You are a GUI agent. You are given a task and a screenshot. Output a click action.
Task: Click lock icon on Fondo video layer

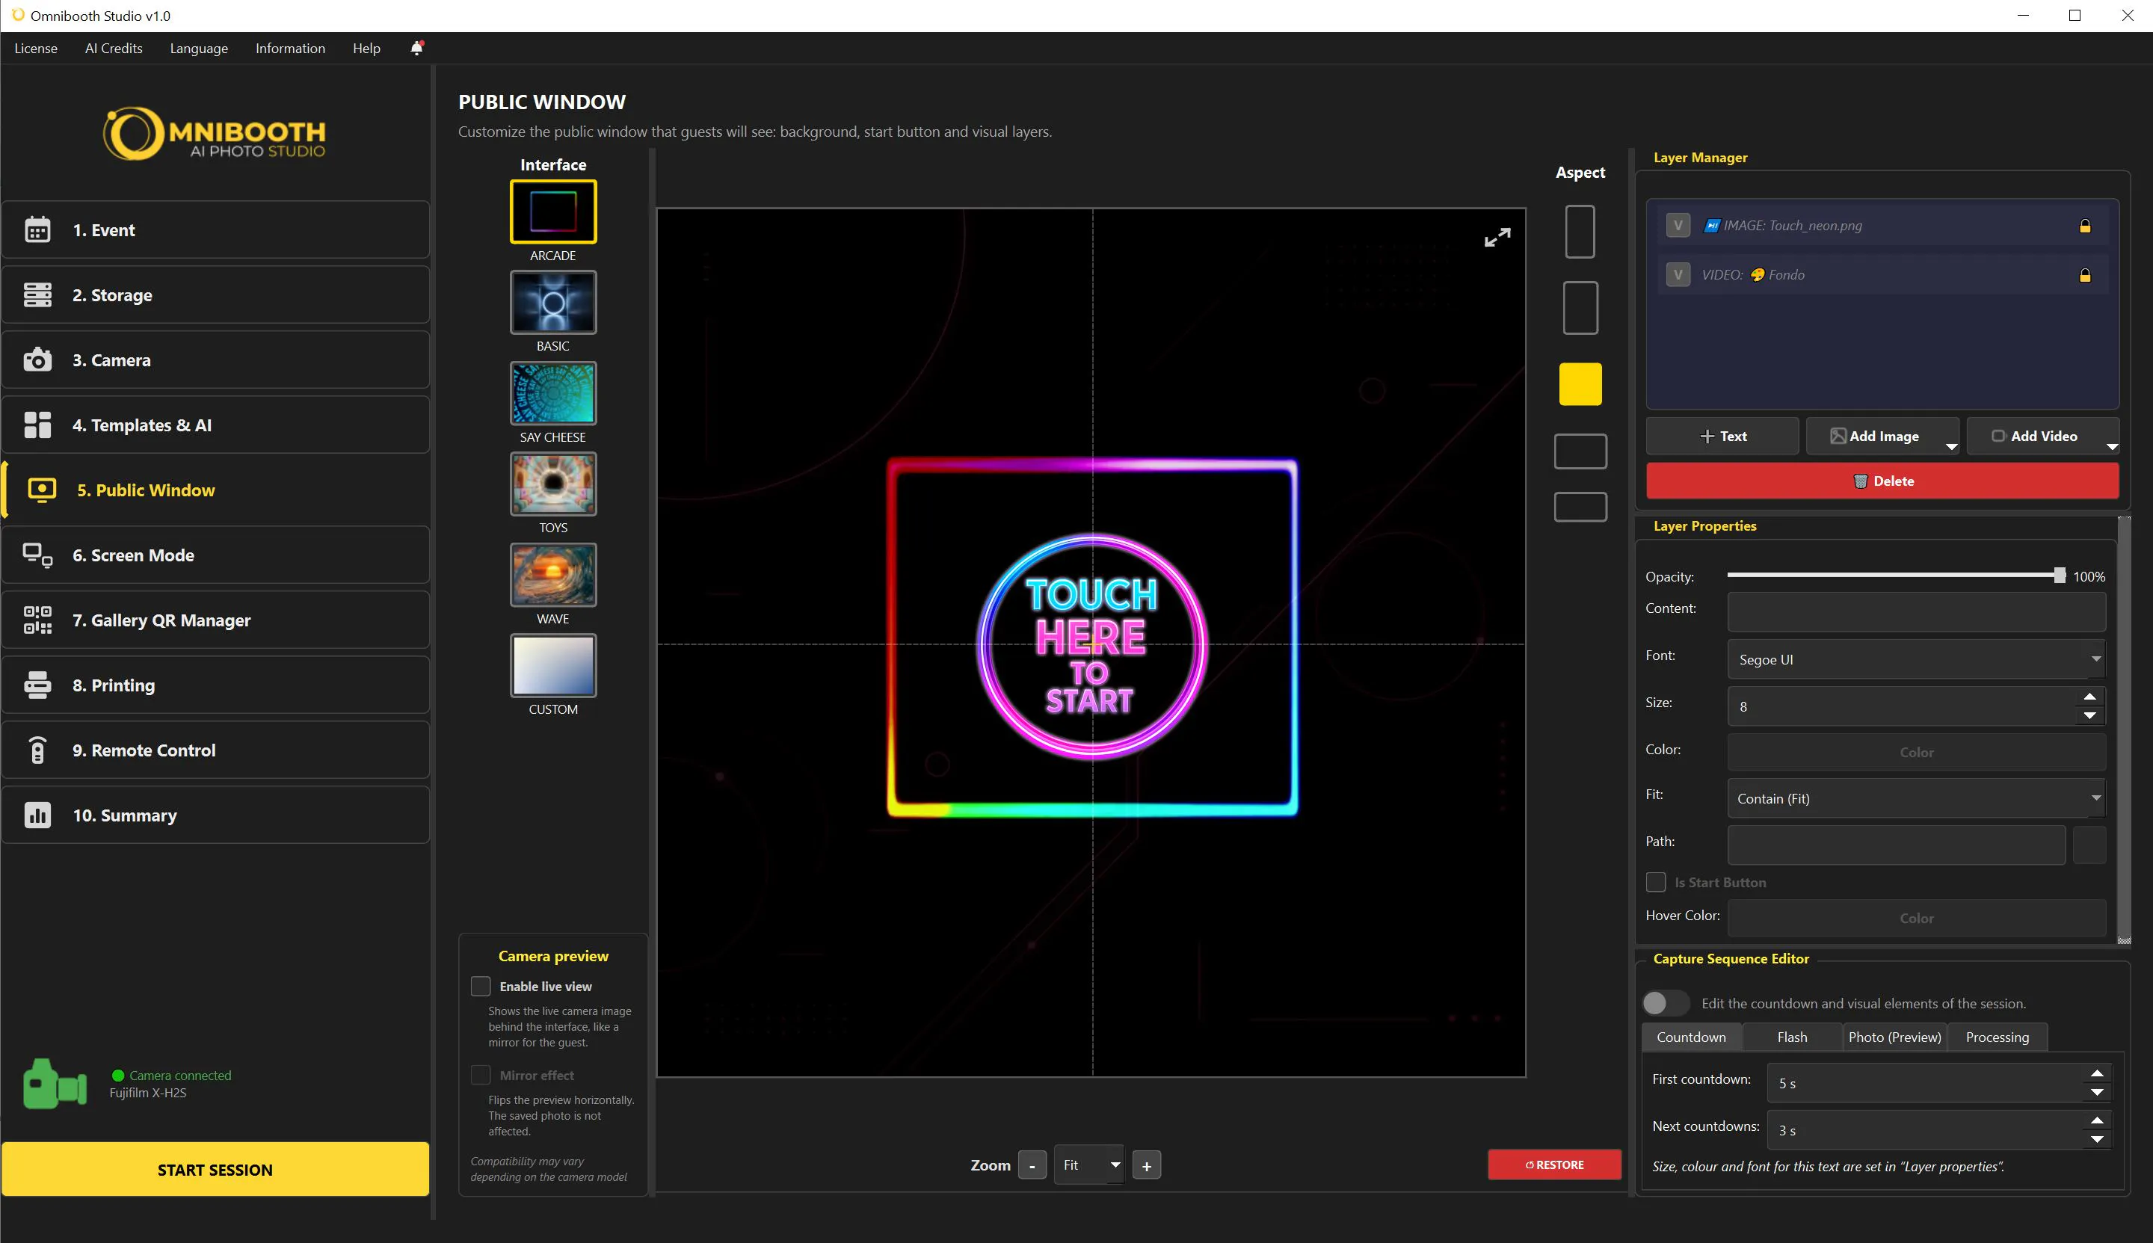tap(2085, 275)
